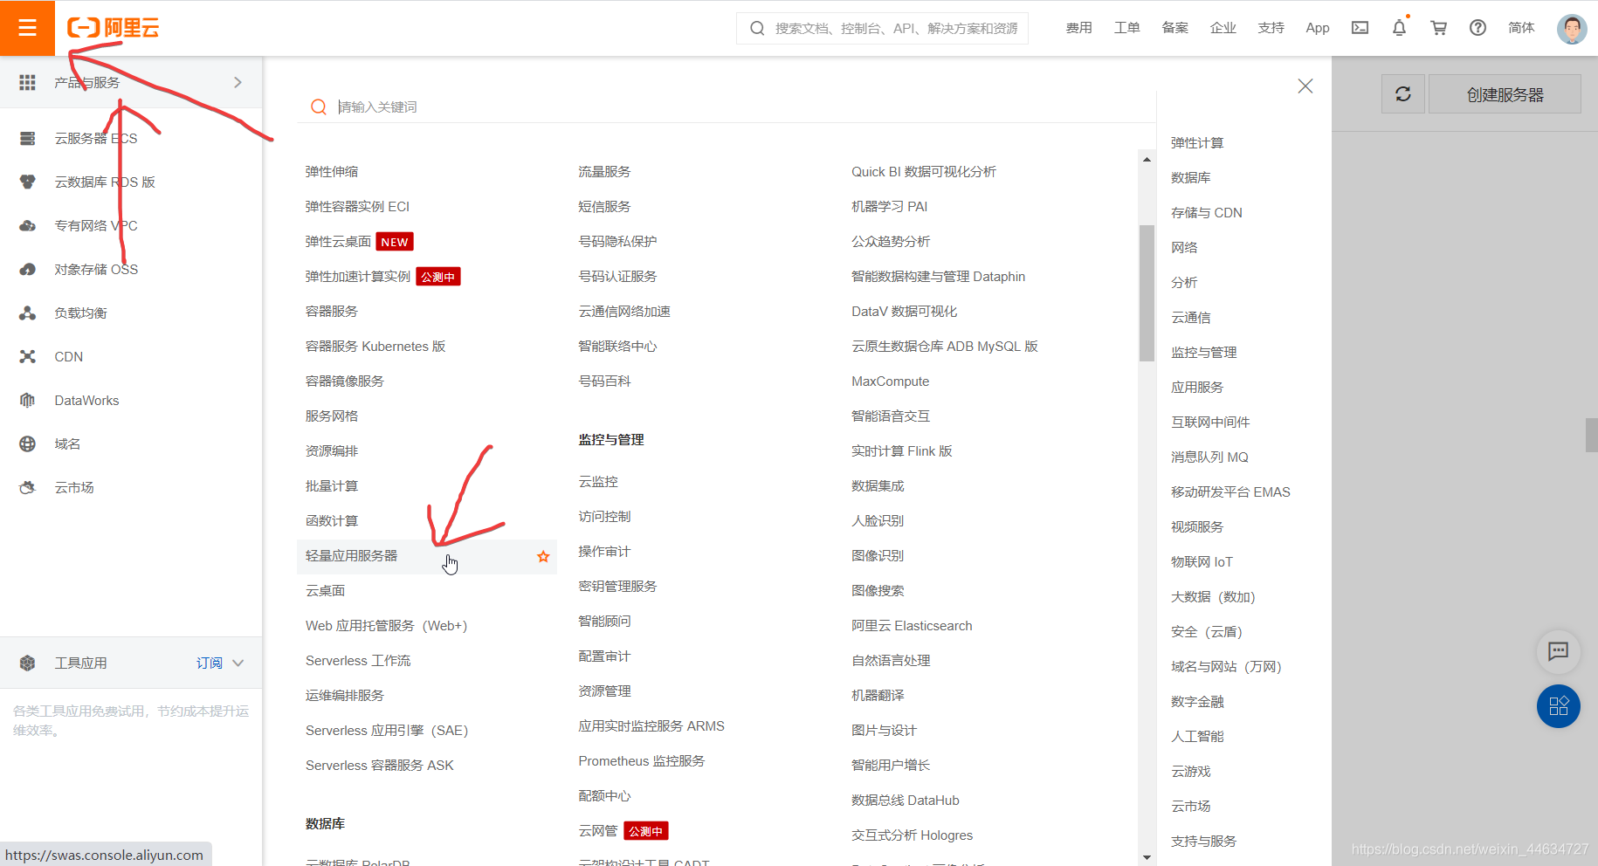Open the 备案 top menu
1598x866 pixels.
coord(1174,28)
